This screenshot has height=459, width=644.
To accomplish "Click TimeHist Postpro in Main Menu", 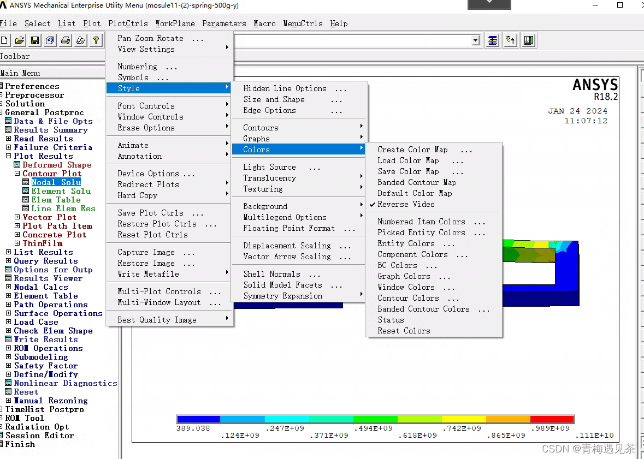I will [44, 409].
